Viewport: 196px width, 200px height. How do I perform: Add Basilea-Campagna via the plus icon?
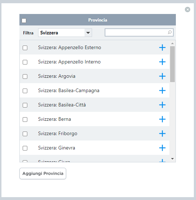[162, 91]
